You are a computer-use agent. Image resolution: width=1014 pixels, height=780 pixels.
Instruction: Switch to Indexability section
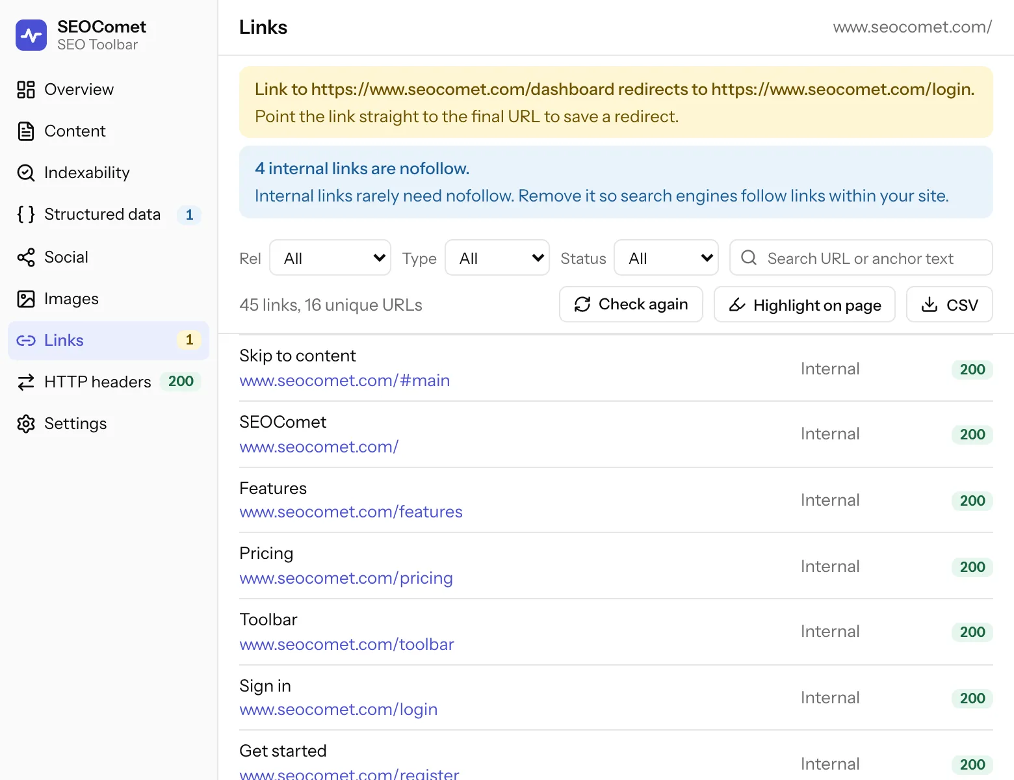pos(109,173)
